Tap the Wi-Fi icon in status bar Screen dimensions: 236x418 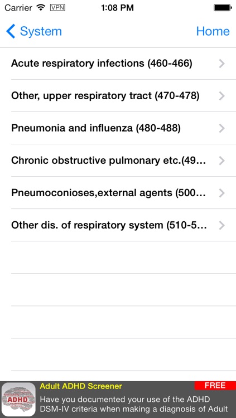coord(41,8)
